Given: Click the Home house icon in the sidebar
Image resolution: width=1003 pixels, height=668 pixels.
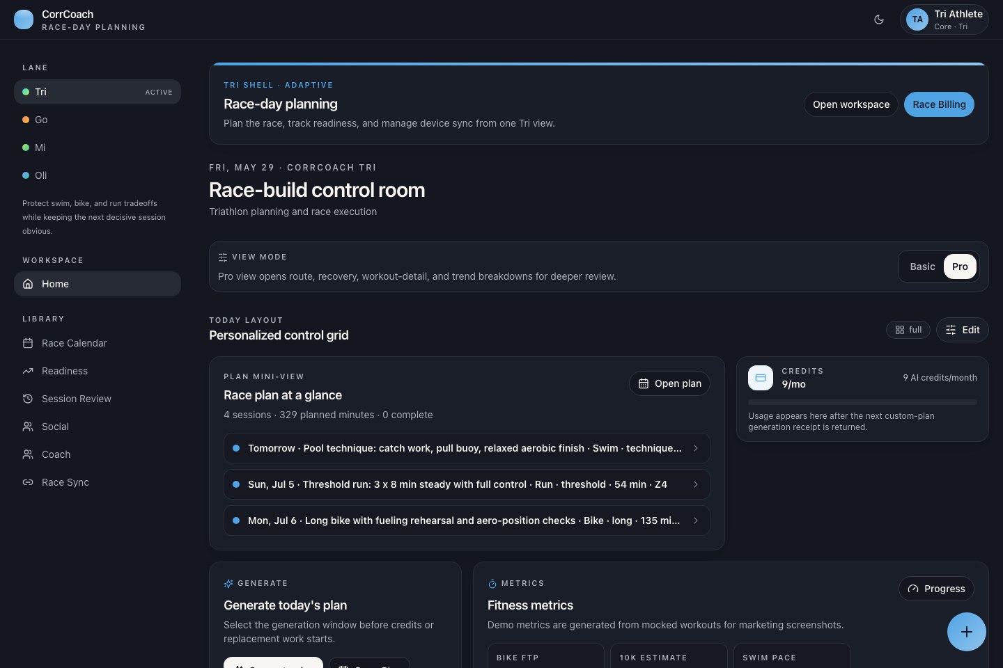Looking at the screenshot, I should 28,284.
